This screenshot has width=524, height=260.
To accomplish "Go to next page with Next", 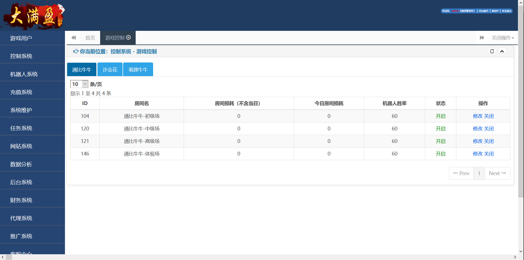I will pyautogui.click(x=497, y=173).
